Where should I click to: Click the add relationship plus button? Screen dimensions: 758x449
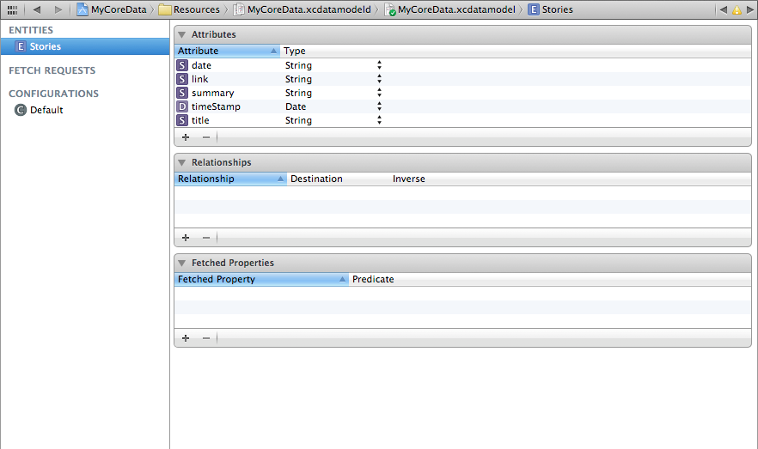[186, 238]
